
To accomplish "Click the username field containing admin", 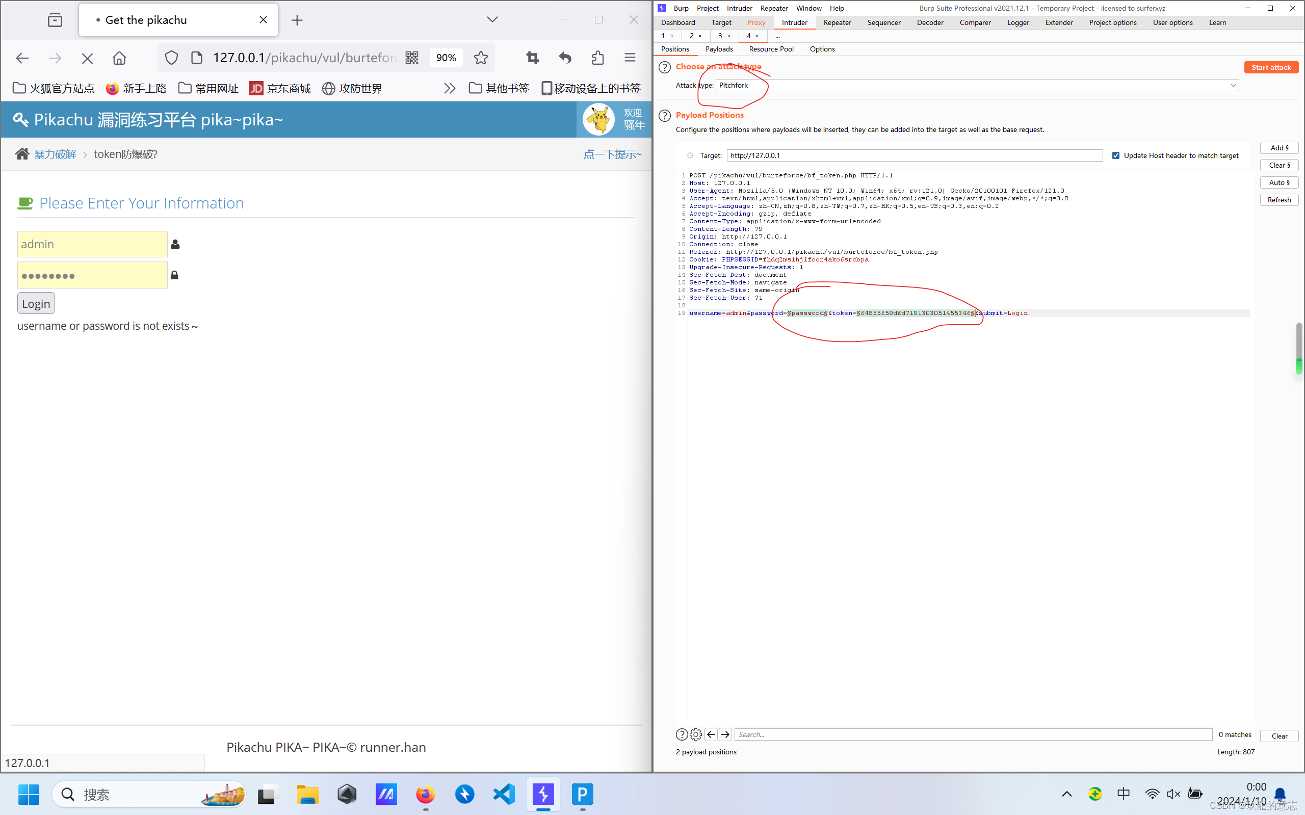I will [92, 244].
